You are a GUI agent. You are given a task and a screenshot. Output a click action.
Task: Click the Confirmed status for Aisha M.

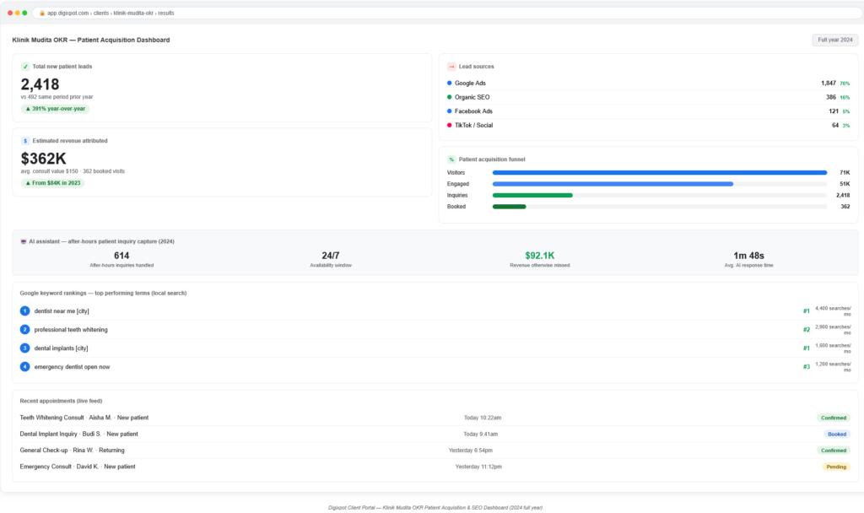pyautogui.click(x=833, y=418)
